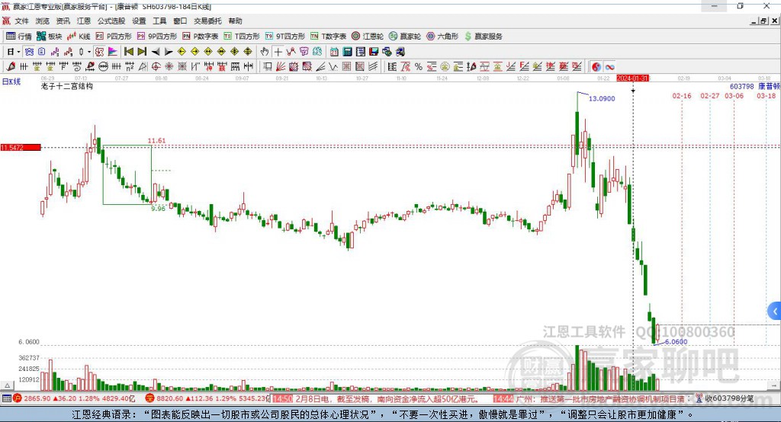
Task: Click the percent sign drawing tool
Action: pyautogui.click(x=418, y=67)
